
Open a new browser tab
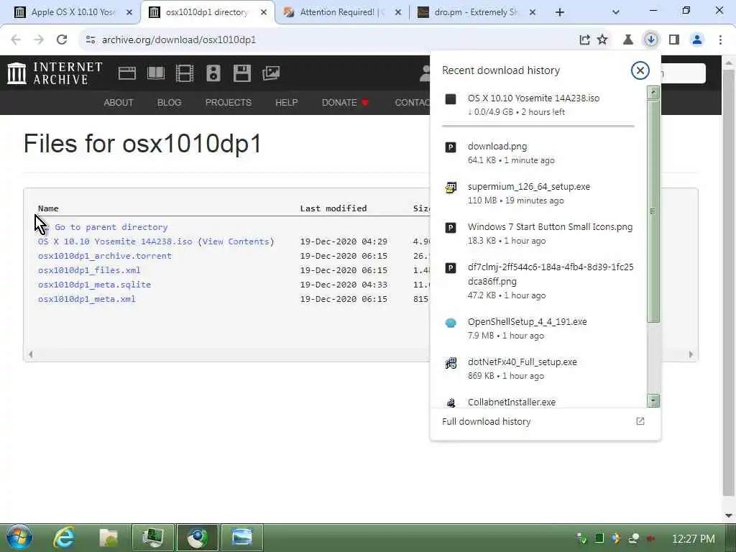(x=559, y=12)
